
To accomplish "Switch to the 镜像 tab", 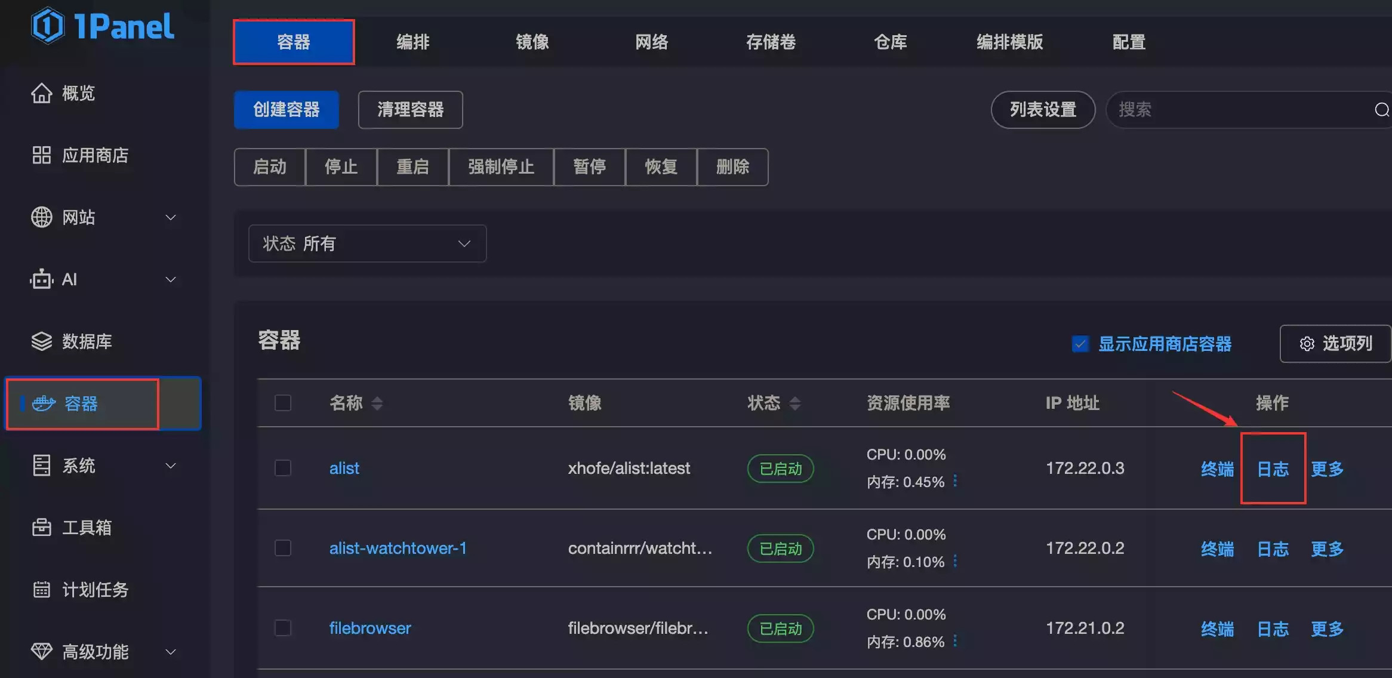I will pyautogui.click(x=532, y=42).
